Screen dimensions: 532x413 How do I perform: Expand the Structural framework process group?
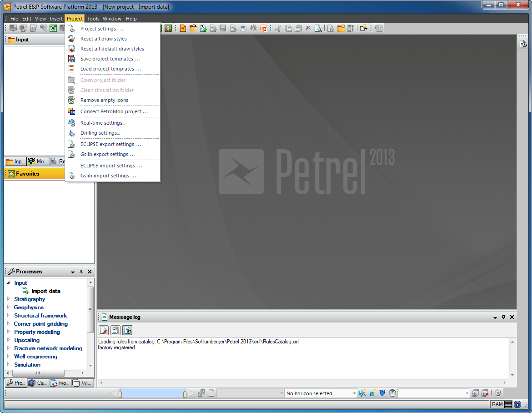point(9,315)
